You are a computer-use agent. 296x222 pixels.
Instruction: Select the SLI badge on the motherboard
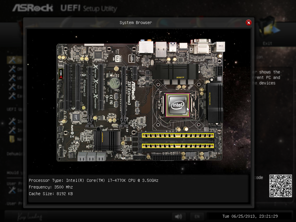click(118, 59)
